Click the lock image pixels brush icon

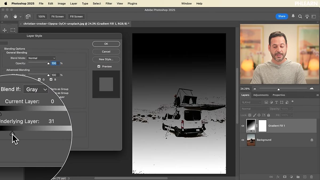coord(254,115)
